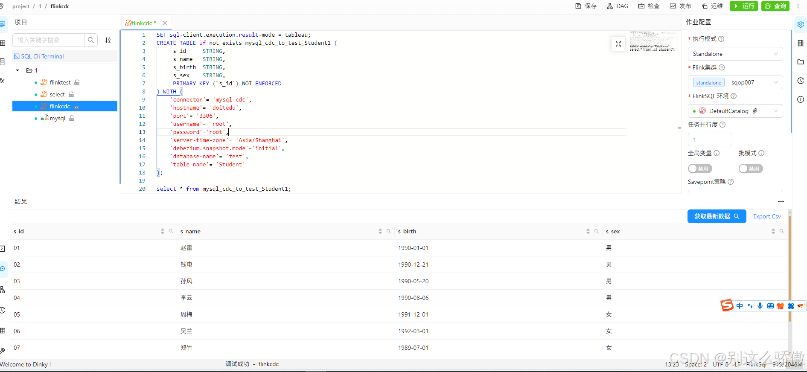Open the job configuration gear icon
This screenshot has height=372, width=807.
coord(801,24)
